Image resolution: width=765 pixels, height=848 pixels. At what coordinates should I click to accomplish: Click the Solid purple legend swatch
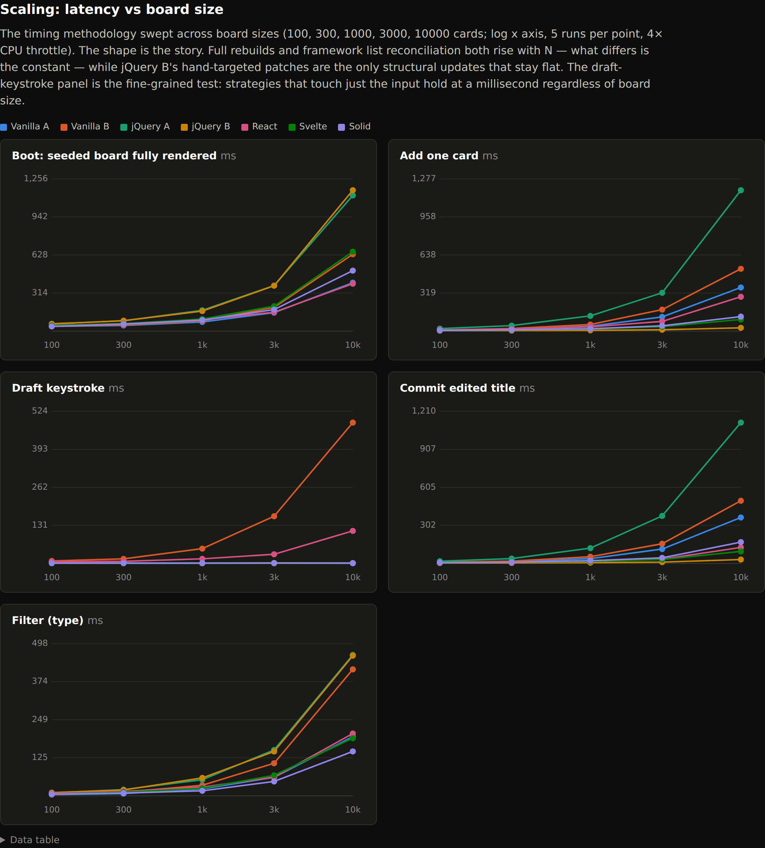tap(341, 127)
